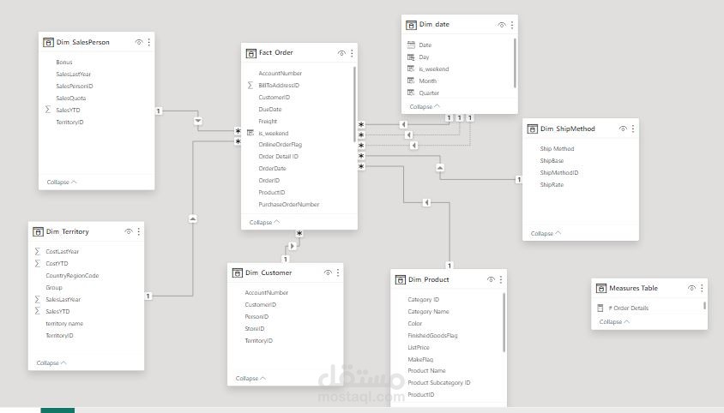Viewport: 724px width, 413px height.
Task: Collapse the Fact_Order table
Action: coord(264,222)
